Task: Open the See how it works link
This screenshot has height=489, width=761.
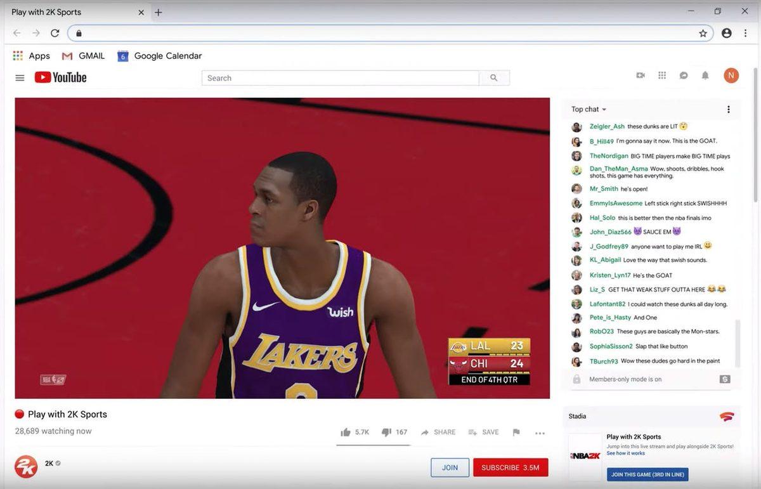Action: tap(625, 453)
